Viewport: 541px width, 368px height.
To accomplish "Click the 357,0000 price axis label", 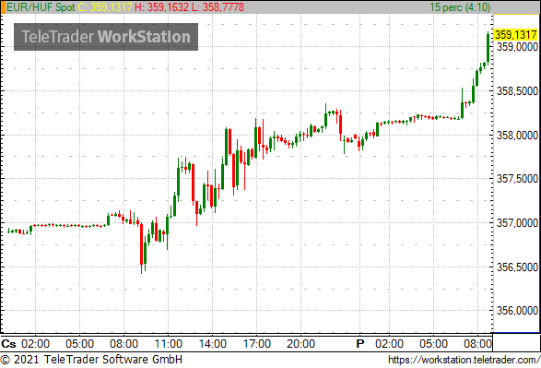I will click(x=517, y=223).
